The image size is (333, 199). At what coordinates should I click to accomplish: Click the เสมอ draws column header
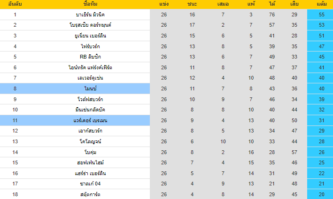point(222,4)
